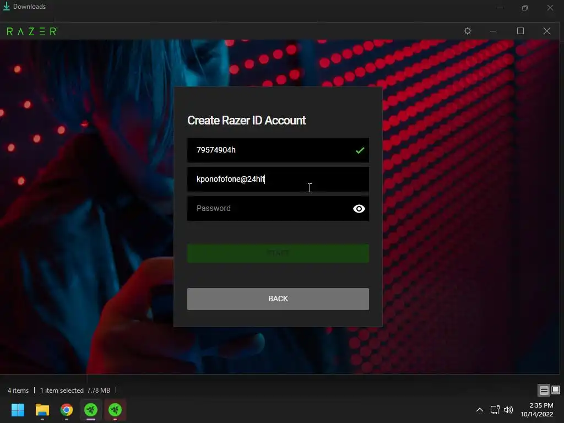Show hidden system tray icons
Viewport: 564px width, 423px height.
[x=480, y=410]
